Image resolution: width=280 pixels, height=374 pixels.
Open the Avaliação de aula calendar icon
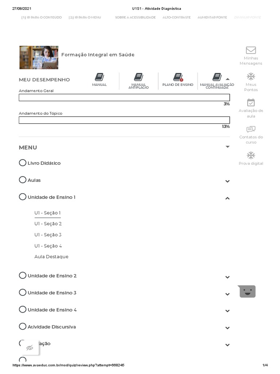(251, 103)
